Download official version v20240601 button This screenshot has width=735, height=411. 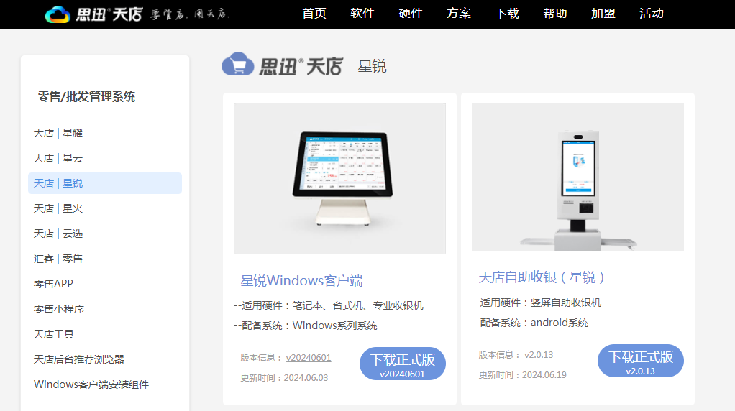(403, 364)
